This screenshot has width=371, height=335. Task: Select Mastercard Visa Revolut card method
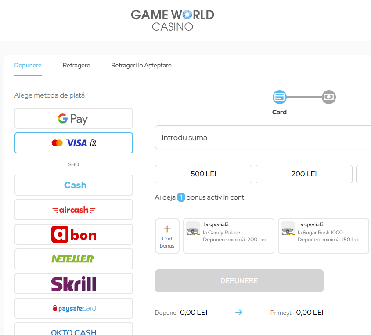tap(74, 143)
